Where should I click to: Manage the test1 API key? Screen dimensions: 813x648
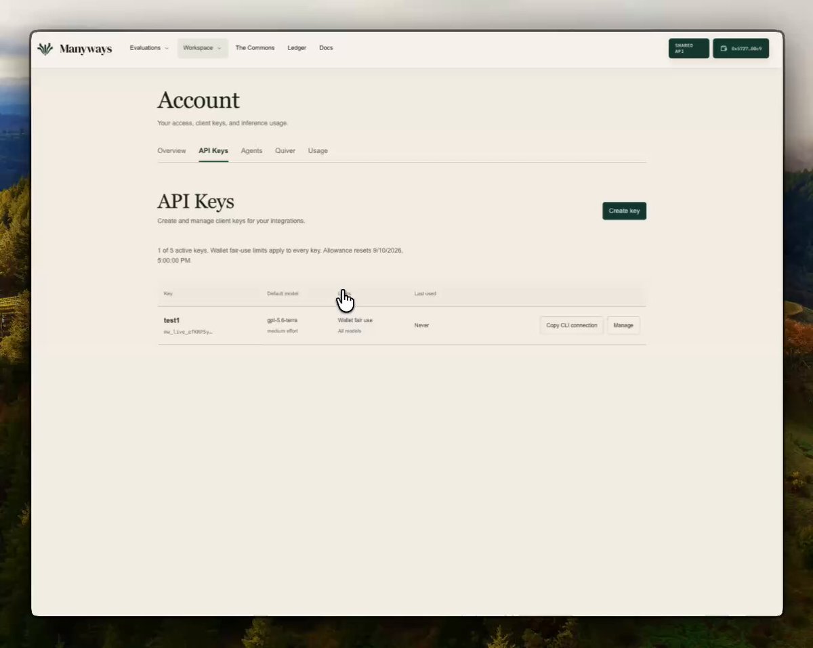coord(623,325)
